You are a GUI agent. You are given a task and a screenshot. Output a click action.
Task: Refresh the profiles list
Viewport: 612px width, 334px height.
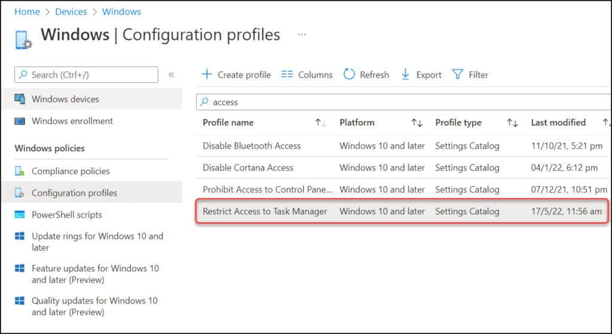pos(366,75)
